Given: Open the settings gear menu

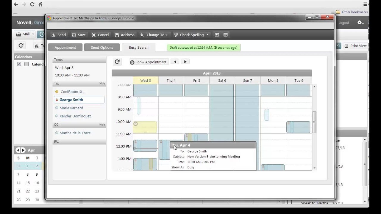Looking at the screenshot, I should pyautogui.click(x=360, y=23).
